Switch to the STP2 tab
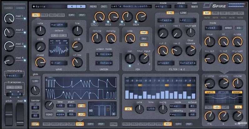 point(159,124)
